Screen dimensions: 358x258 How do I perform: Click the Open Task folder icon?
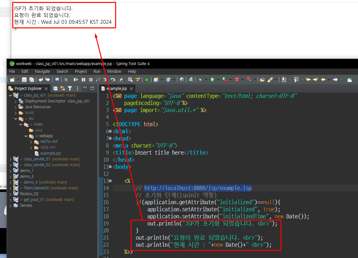[262, 80]
